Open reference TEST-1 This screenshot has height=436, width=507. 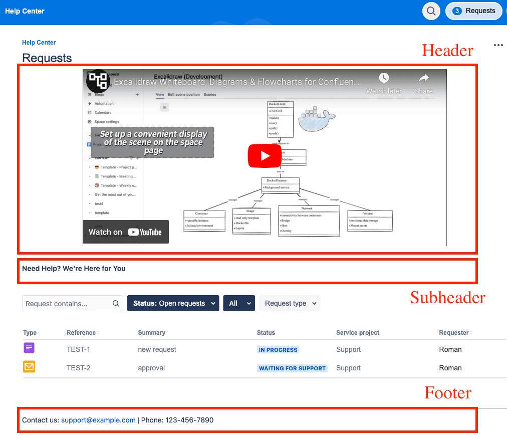pyautogui.click(x=78, y=349)
